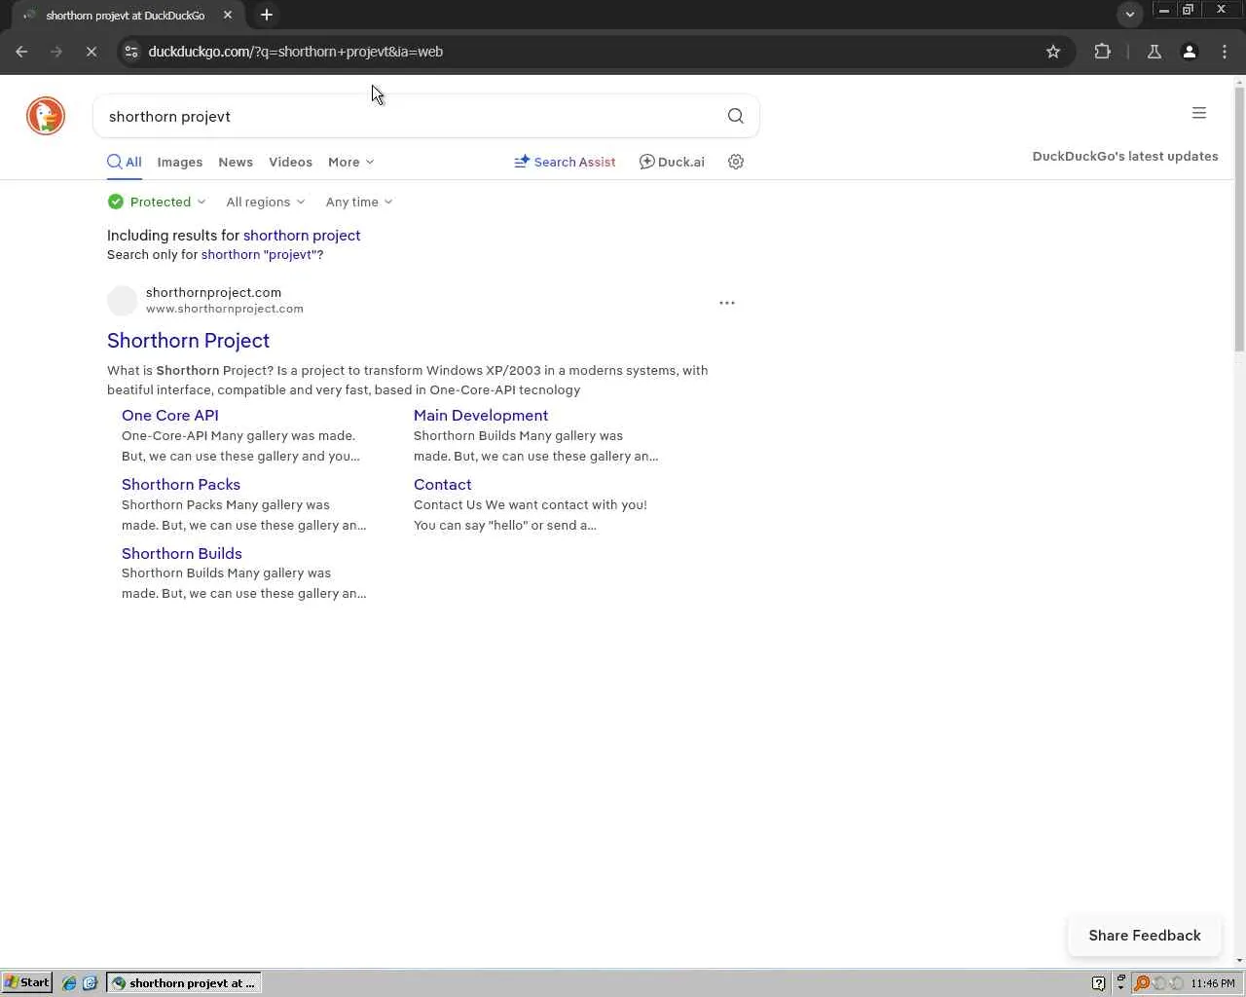The width and height of the screenshot is (1246, 997).
Task: Close the shorthorn projevt tab
Action: 228,15
